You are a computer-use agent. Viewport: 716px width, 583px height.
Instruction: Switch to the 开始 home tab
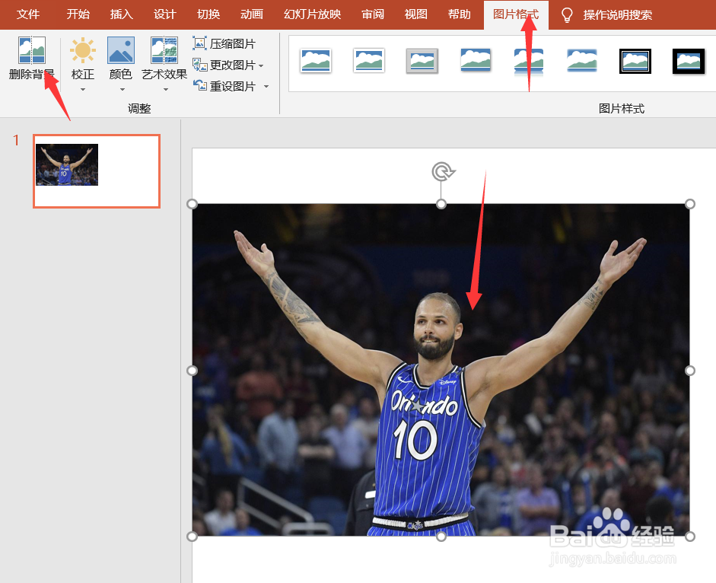point(78,14)
